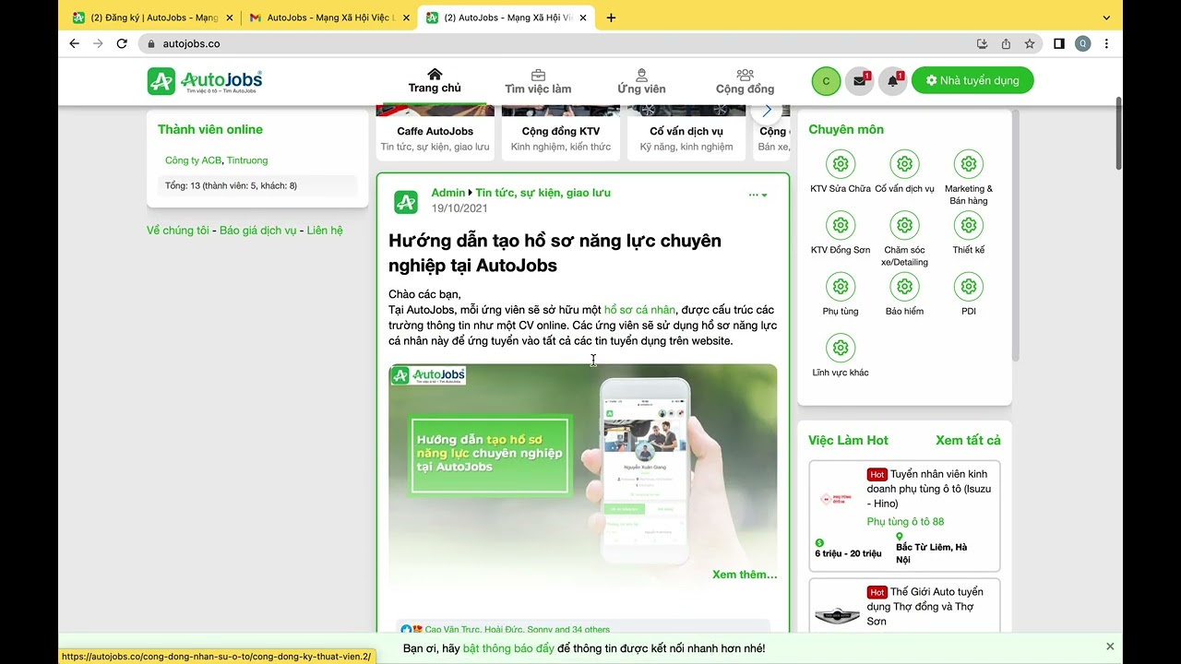Select the PDI specialty icon
The width and height of the screenshot is (1181, 664).
point(968,287)
